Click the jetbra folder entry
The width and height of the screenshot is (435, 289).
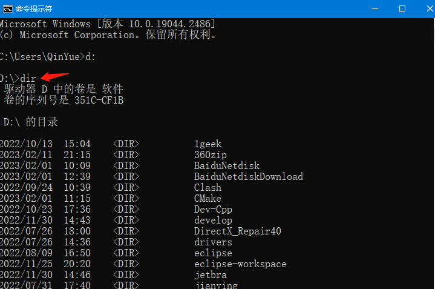tap(211, 275)
